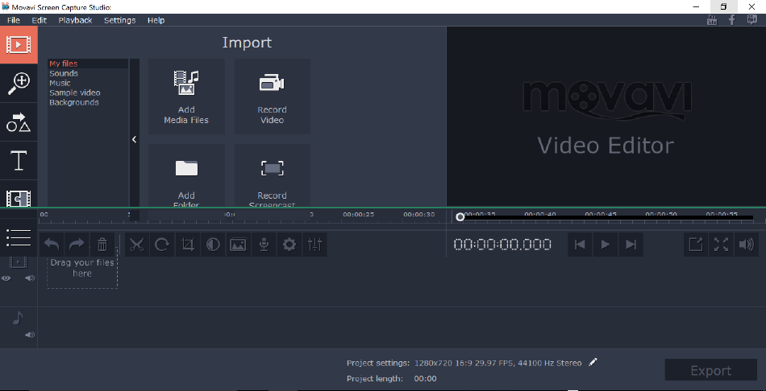Open the Edit menu

(39, 20)
